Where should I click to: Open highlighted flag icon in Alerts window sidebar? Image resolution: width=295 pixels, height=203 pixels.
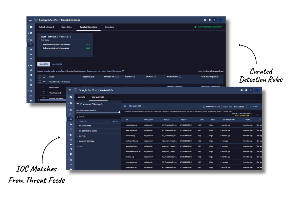point(71,119)
